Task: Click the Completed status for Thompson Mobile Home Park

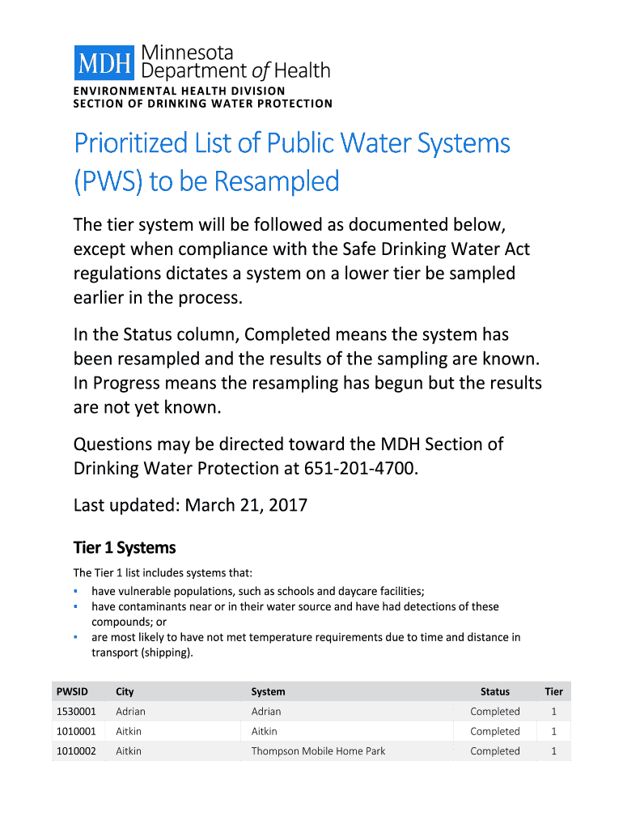Action: click(495, 751)
